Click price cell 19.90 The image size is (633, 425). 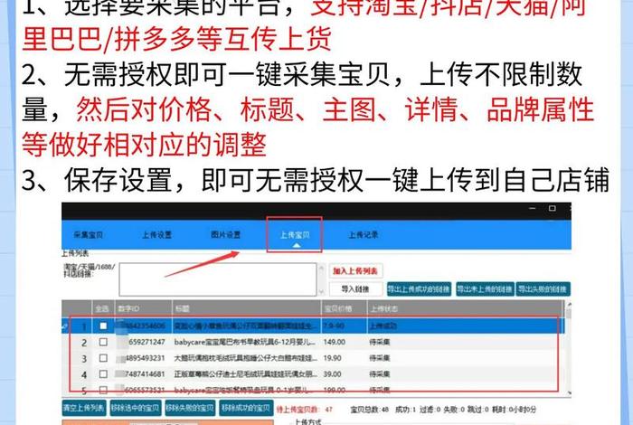point(332,358)
